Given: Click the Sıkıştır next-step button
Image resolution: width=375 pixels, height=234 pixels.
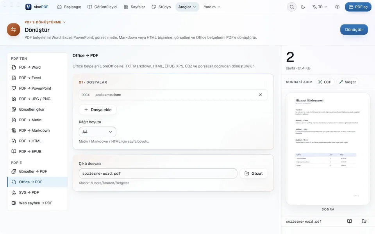Looking at the screenshot, I should click(x=348, y=82).
